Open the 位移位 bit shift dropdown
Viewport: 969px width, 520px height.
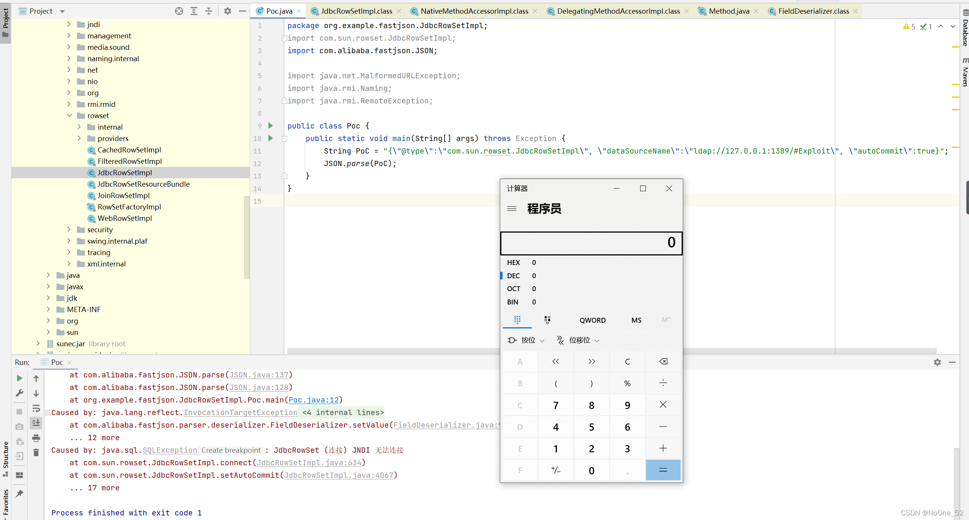point(578,340)
